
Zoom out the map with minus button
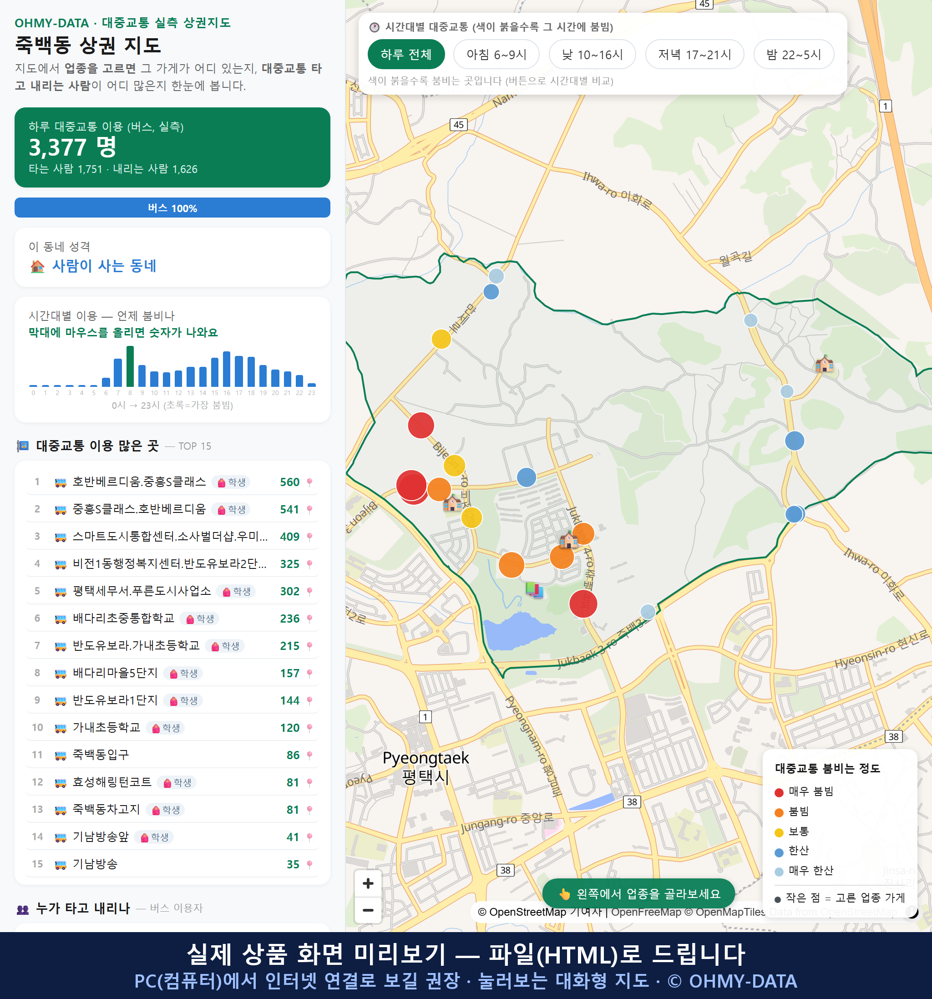point(368,910)
